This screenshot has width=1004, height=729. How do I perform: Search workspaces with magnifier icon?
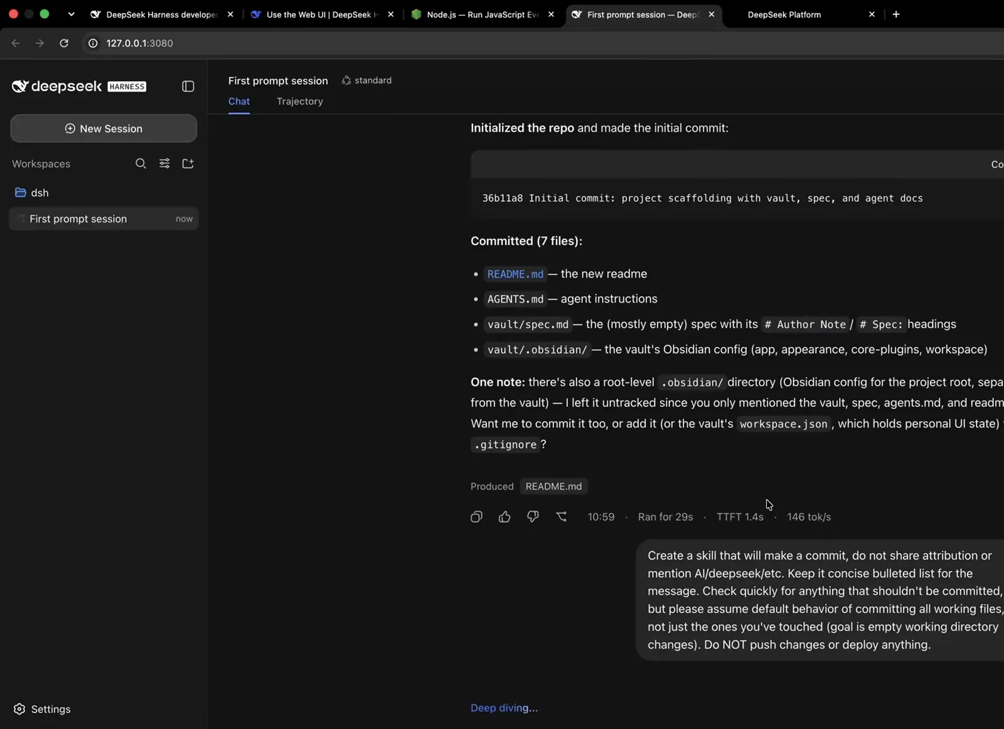pos(141,164)
